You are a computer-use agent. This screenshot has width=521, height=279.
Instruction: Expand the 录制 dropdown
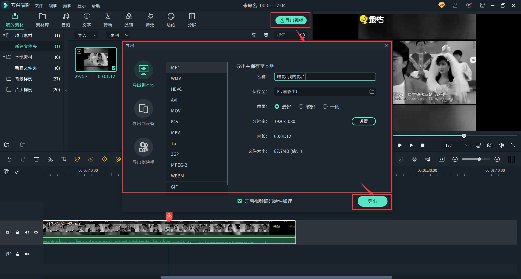pos(118,35)
